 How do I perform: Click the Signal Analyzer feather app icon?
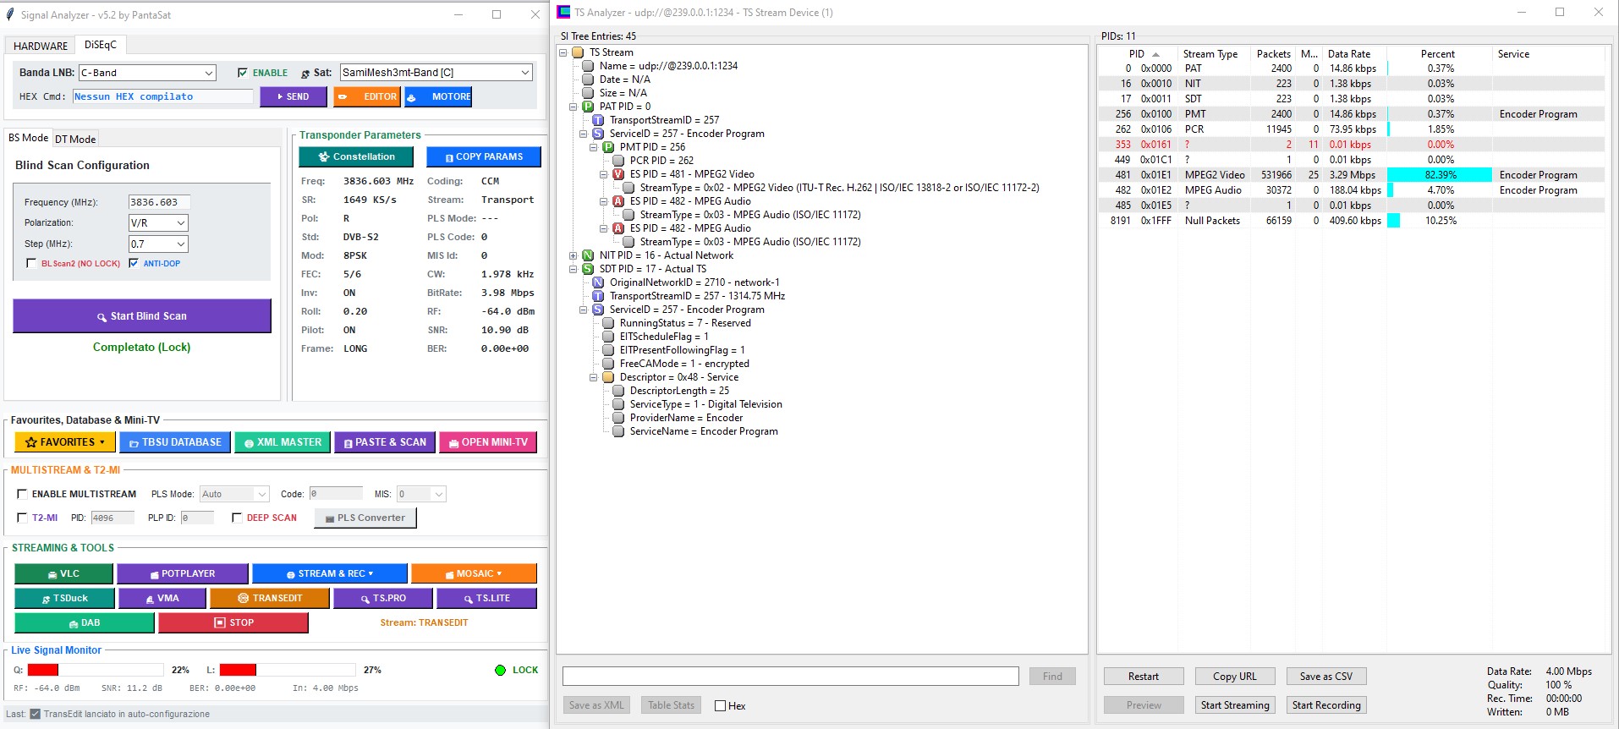click(x=10, y=14)
